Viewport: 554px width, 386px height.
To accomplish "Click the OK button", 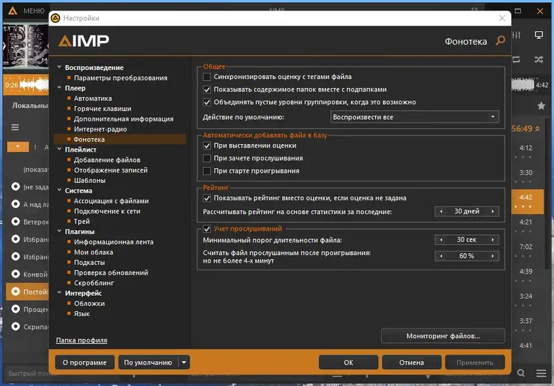I will [348, 362].
